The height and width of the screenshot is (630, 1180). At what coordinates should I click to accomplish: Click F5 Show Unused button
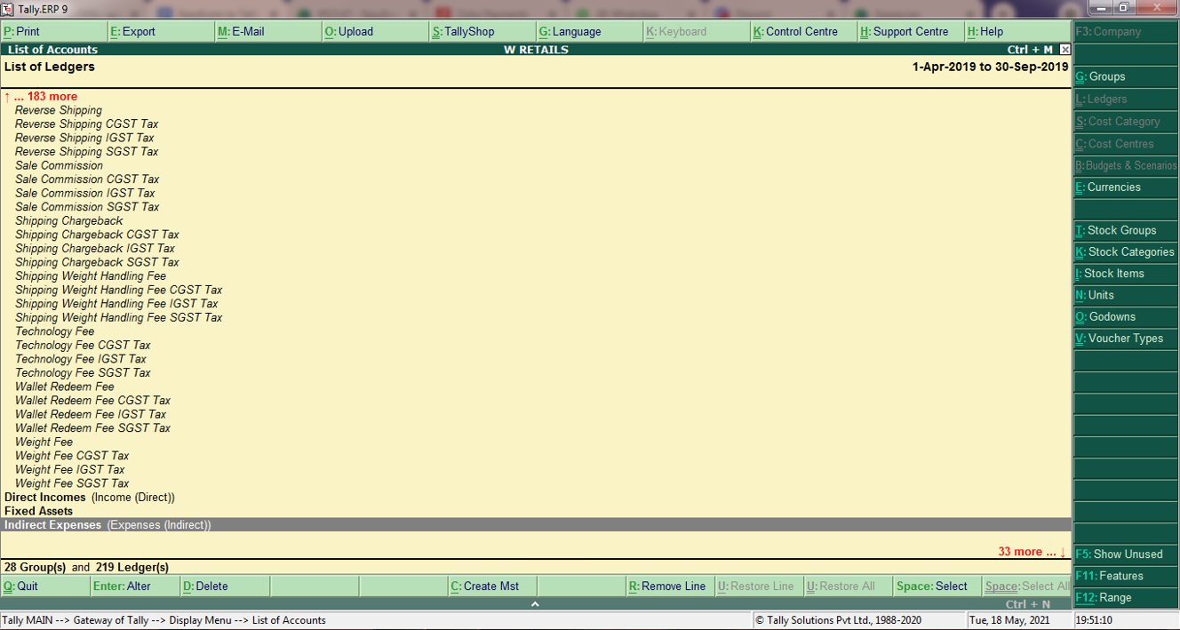(x=1126, y=554)
